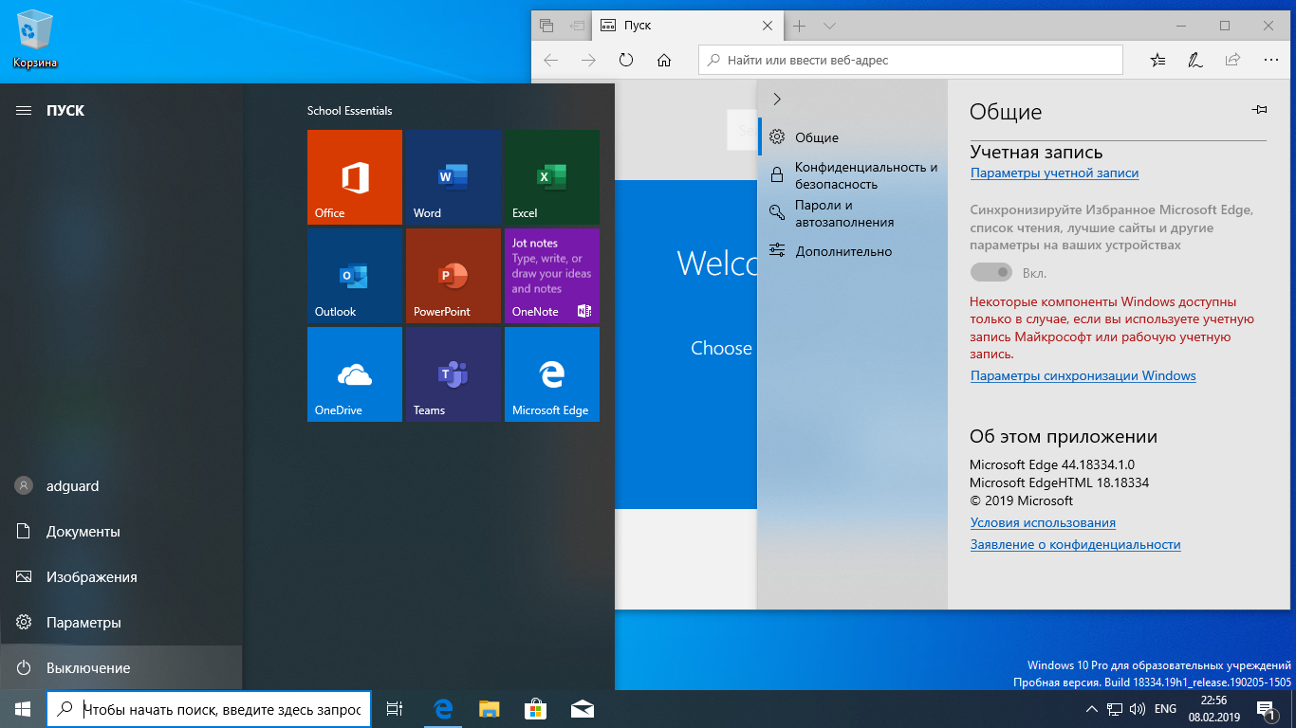Open the Excel tile
This screenshot has width=1296, height=728.
552,177
